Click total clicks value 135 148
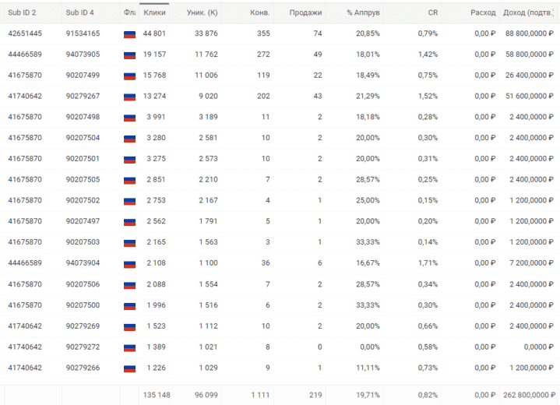The image size is (560, 405). pos(157,395)
